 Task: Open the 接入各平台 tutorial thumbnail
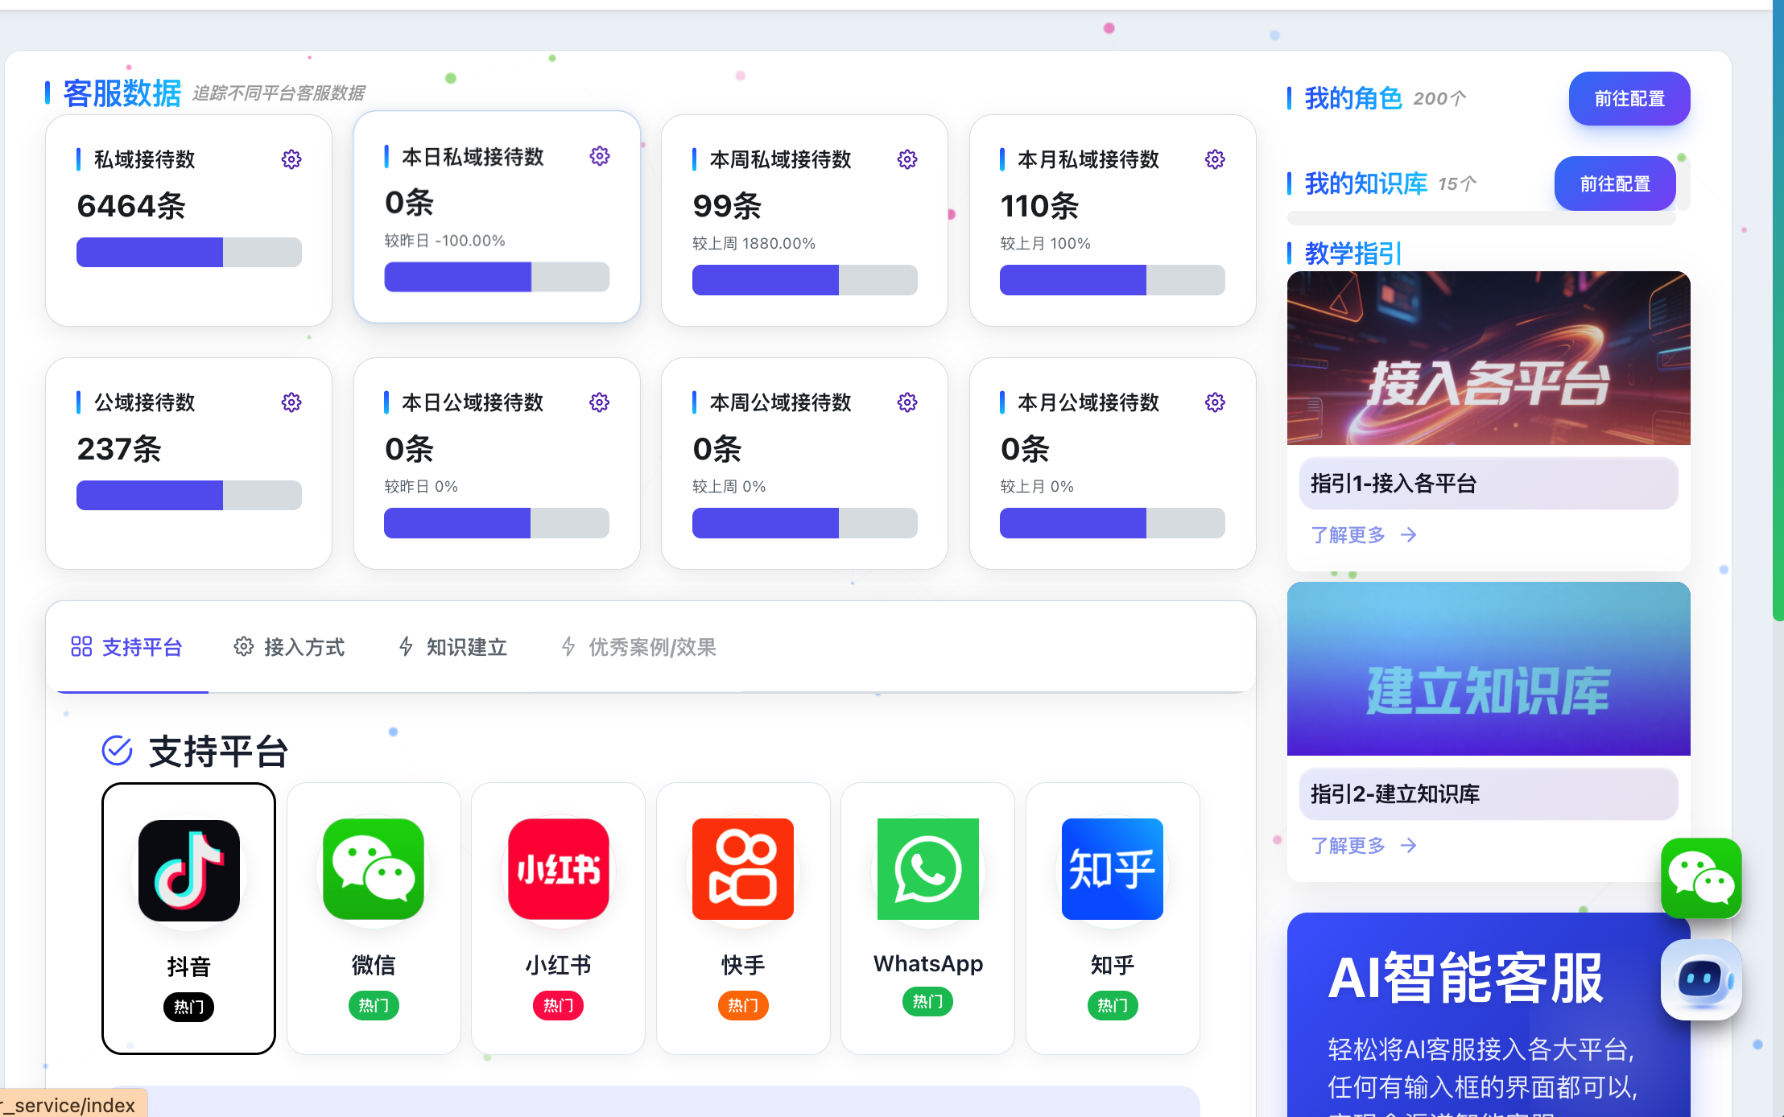(1488, 358)
